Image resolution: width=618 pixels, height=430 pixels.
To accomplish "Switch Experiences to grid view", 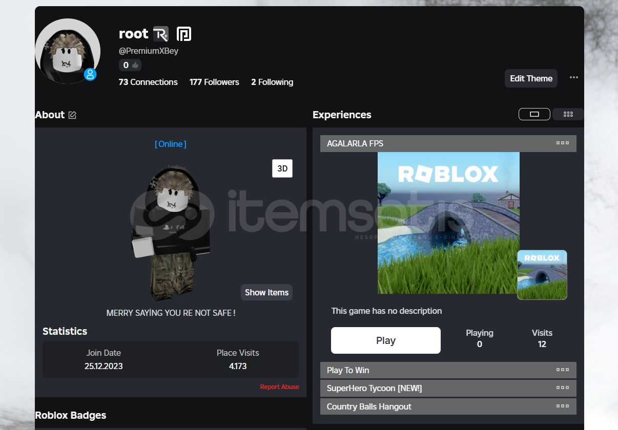I will [x=568, y=114].
